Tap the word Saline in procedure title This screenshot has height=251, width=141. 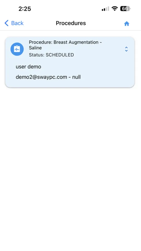[35, 48]
